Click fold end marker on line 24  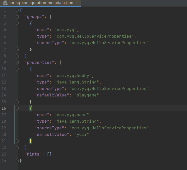click(17, 161)
